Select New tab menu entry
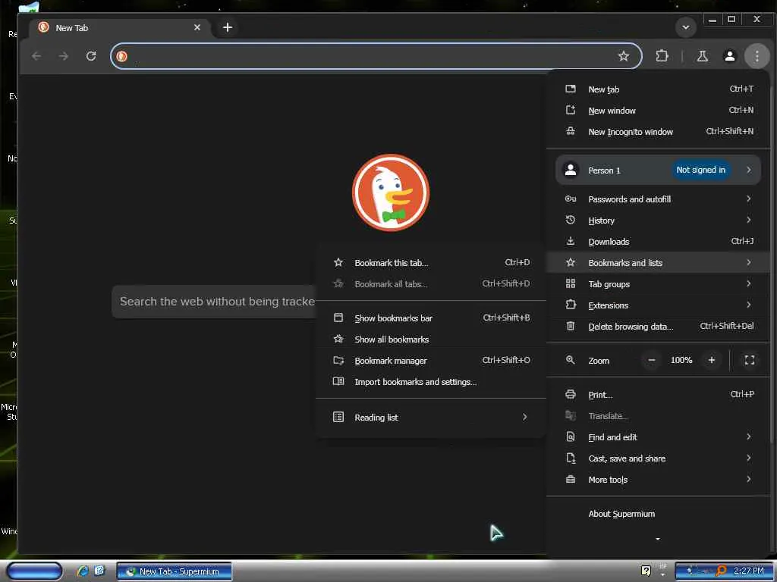 [x=659, y=89]
